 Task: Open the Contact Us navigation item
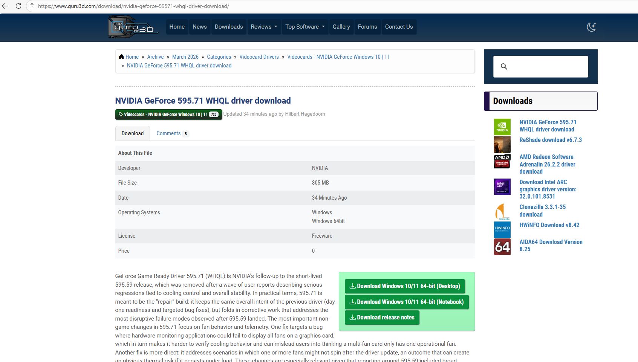click(x=399, y=27)
